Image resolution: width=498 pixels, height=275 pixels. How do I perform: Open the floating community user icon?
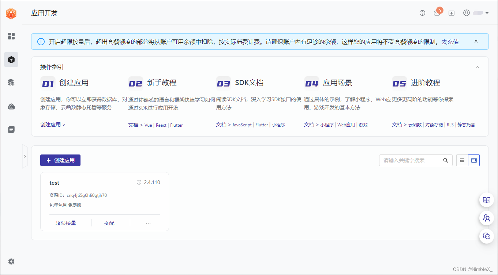pos(487,218)
